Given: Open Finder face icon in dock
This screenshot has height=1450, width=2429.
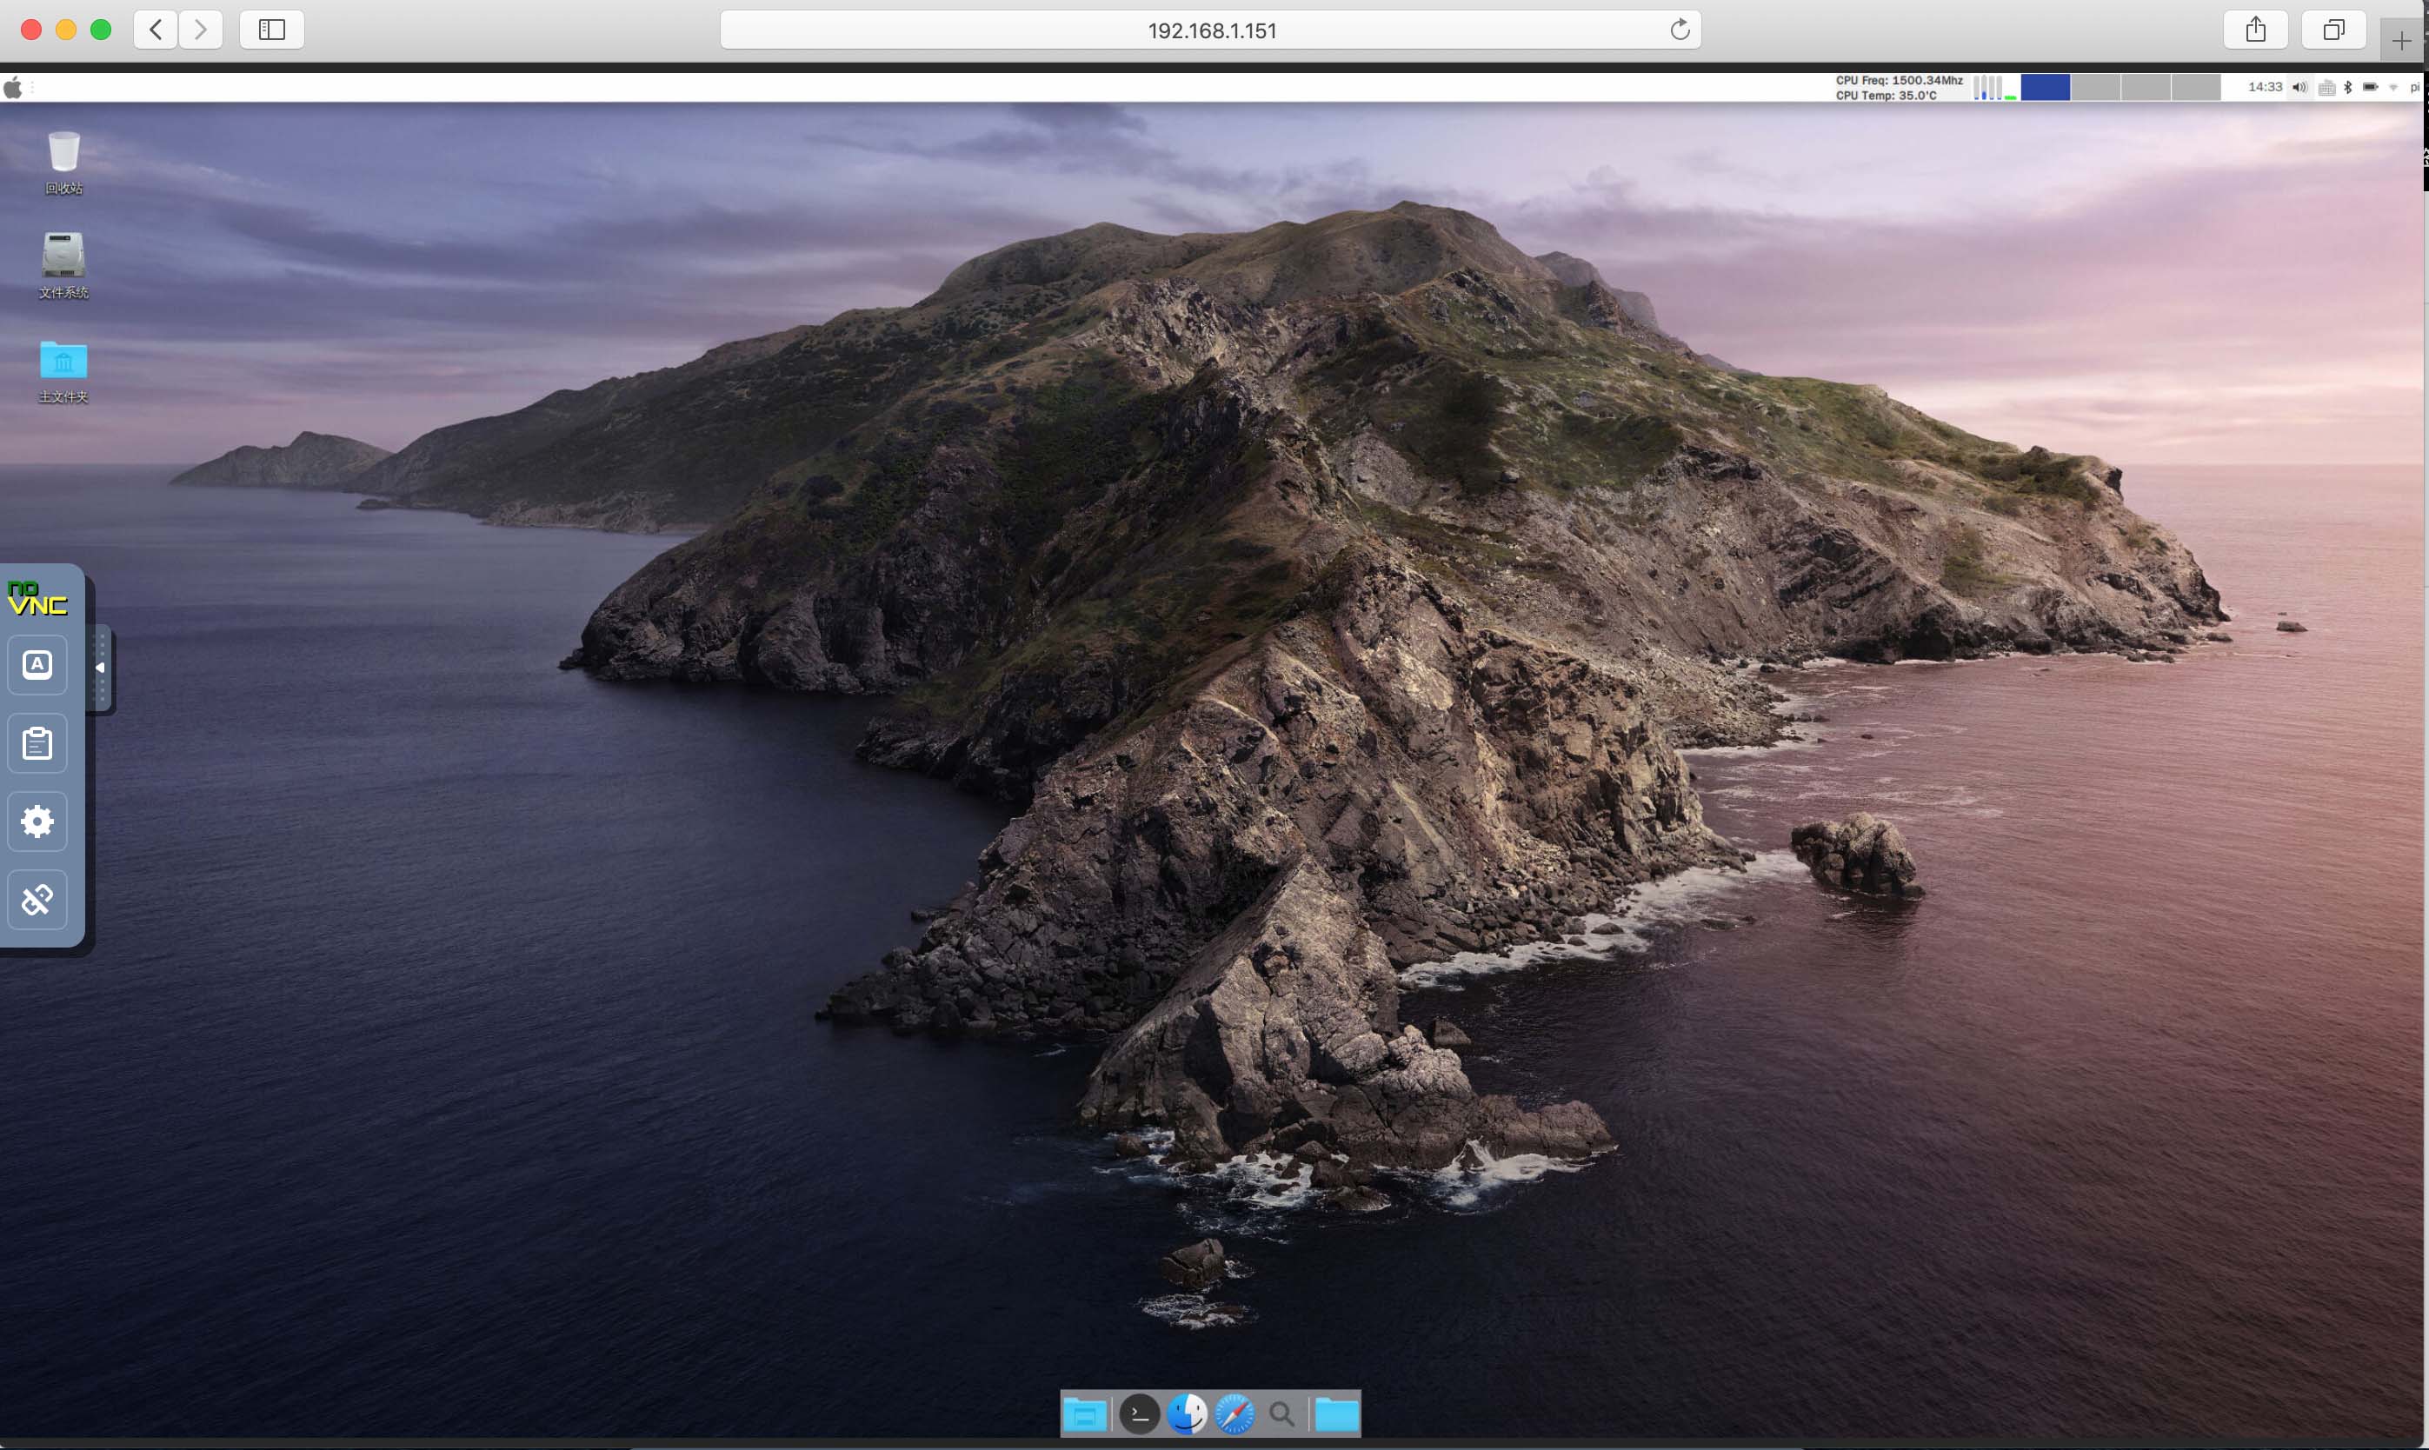Looking at the screenshot, I should (1188, 1413).
